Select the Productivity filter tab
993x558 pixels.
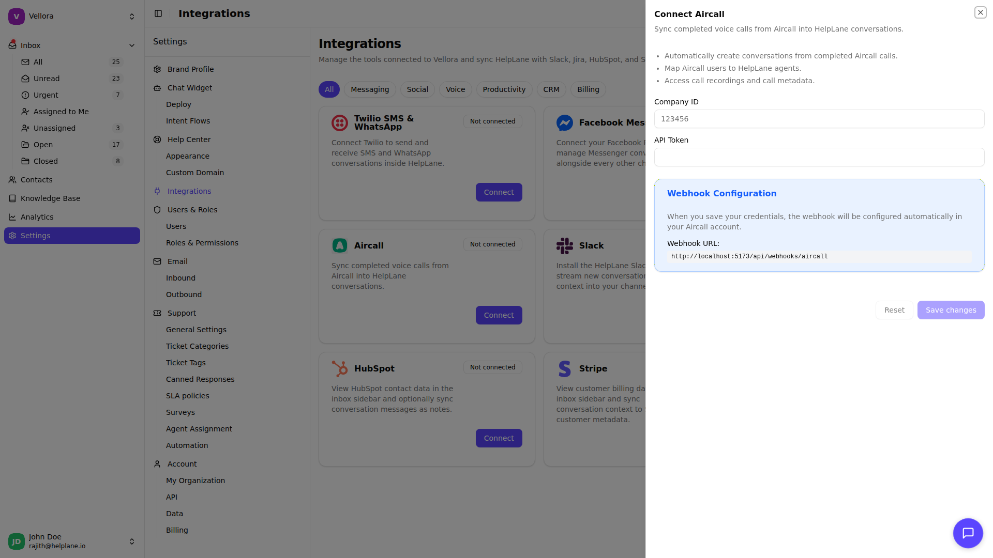(504, 89)
